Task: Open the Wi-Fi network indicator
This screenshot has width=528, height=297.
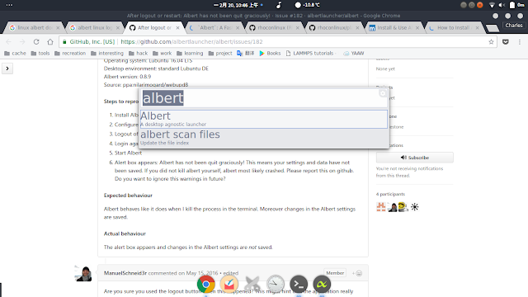Action: pos(492,5)
